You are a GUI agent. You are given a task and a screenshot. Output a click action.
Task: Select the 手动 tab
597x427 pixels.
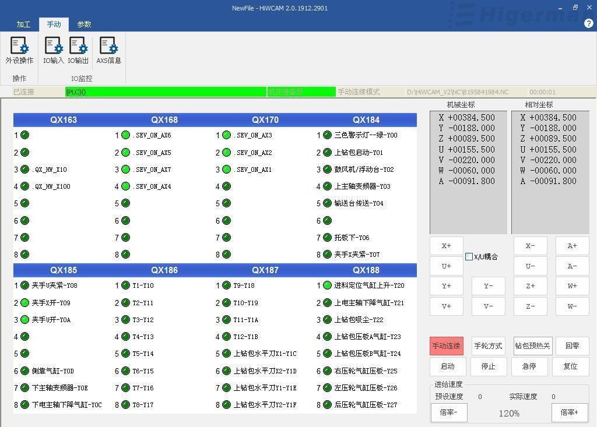(x=54, y=24)
